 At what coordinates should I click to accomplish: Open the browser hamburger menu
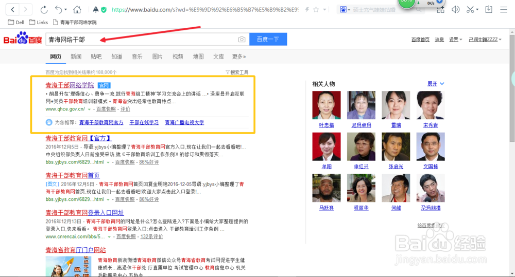coord(504,10)
